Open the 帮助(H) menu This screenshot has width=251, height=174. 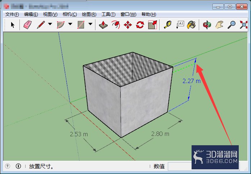pos(149,14)
